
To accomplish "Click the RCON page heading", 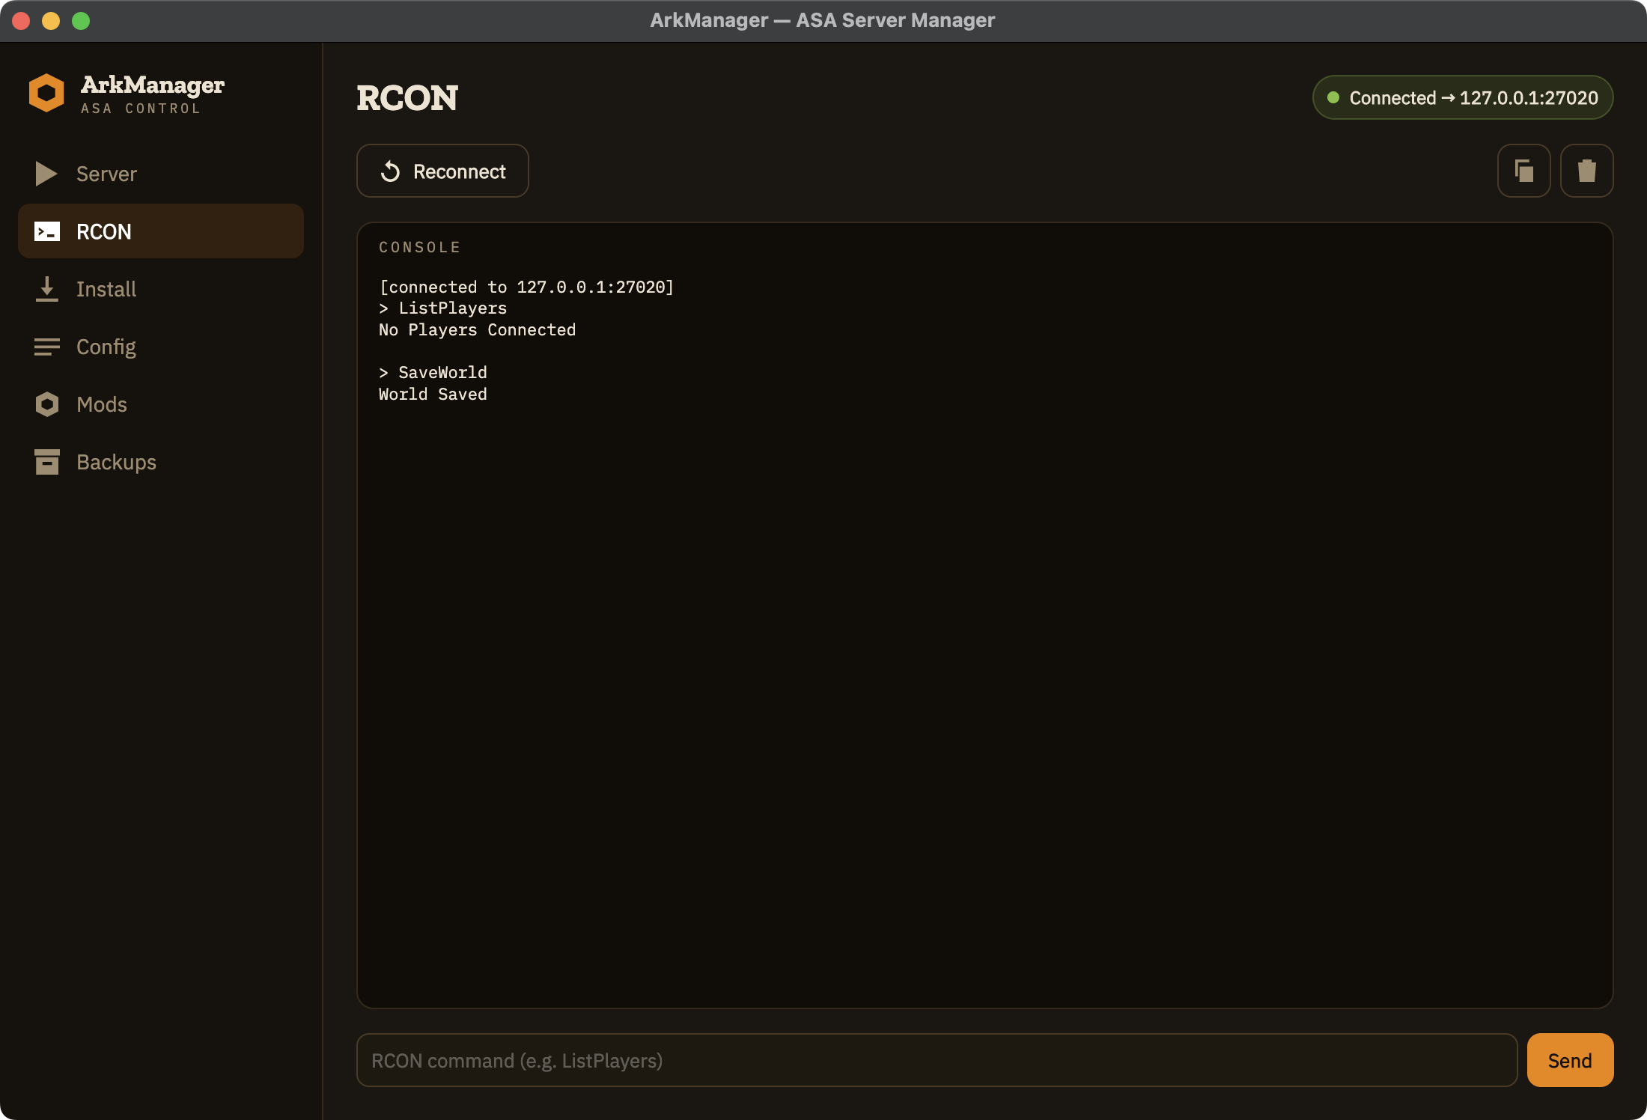I will tap(407, 98).
